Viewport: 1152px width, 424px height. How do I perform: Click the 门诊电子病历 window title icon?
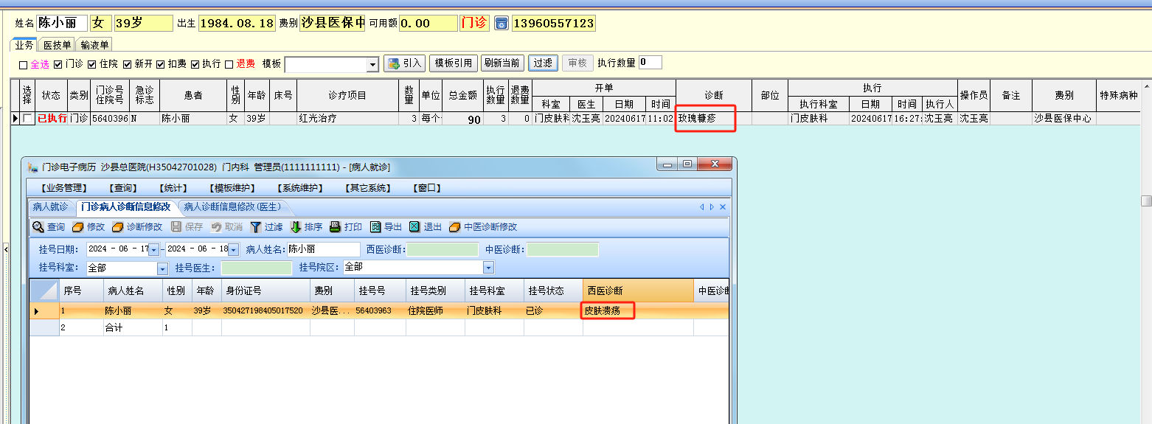(x=32, y=167)
